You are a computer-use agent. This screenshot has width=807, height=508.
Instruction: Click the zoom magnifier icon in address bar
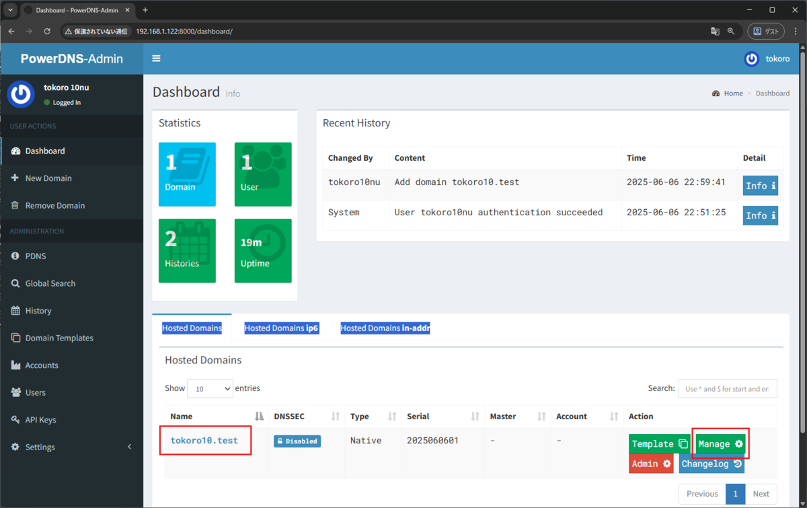[731, 31]
